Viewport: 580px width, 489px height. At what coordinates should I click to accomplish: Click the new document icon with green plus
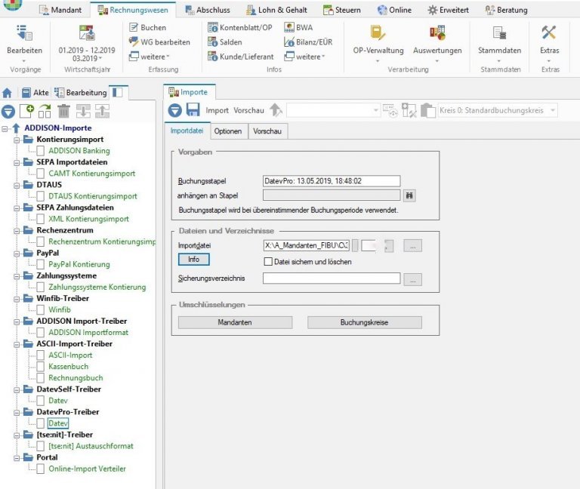[26, 112]
